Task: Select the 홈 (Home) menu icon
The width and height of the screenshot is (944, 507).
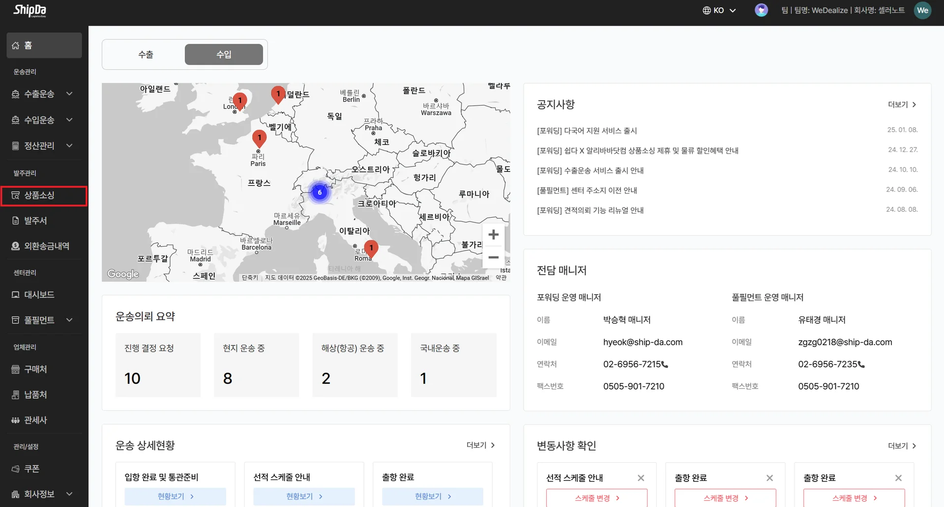Action: tap(15, 45)
